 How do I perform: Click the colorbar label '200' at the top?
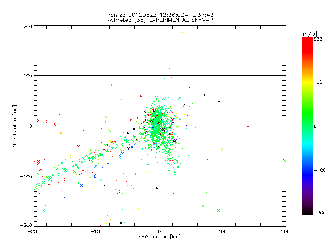click(318, 39)
